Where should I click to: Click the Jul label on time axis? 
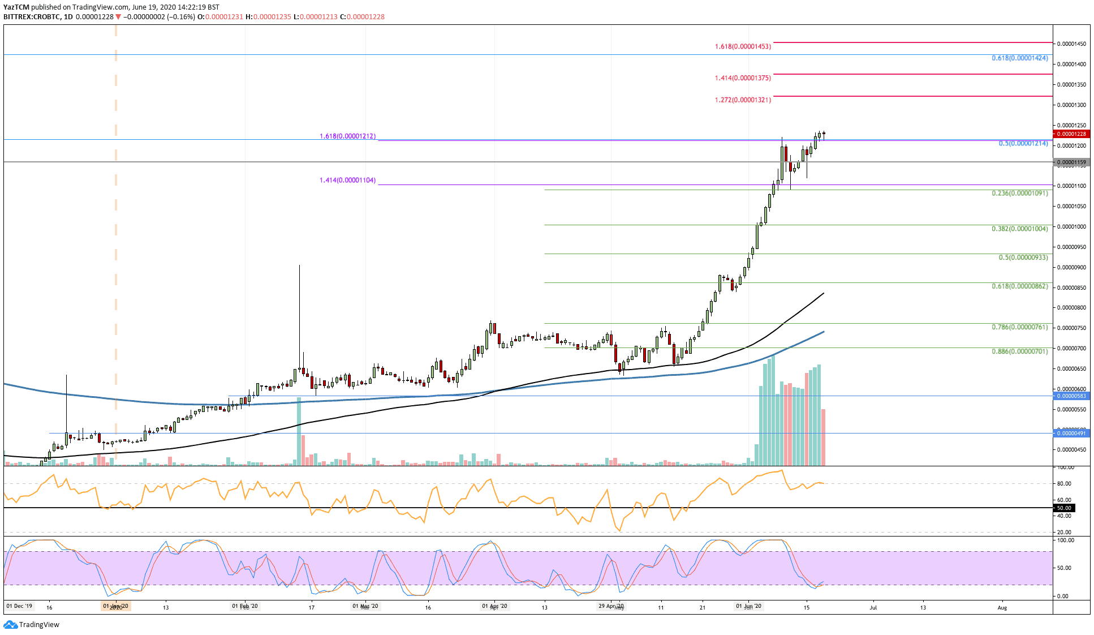coord(873,608)
